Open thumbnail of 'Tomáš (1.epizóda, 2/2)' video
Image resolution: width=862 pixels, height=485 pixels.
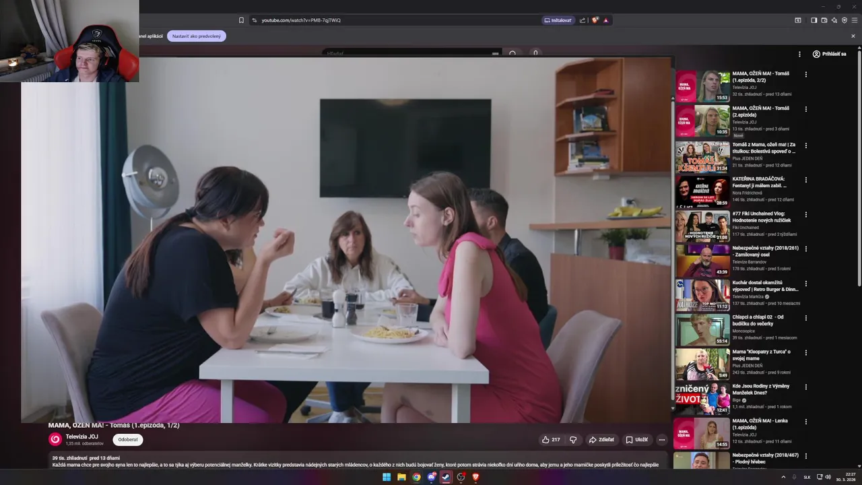click(702, 86)
